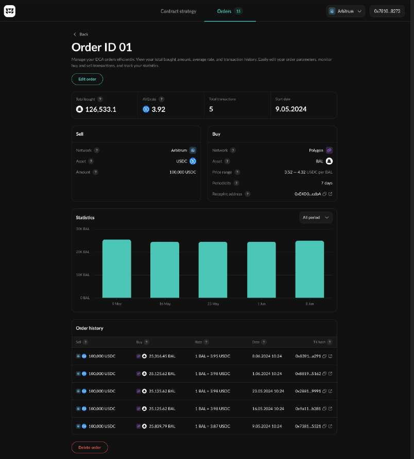Click help icon beside Rate column header
This screenshot has width=414, height=459.
tap(206, 342)
